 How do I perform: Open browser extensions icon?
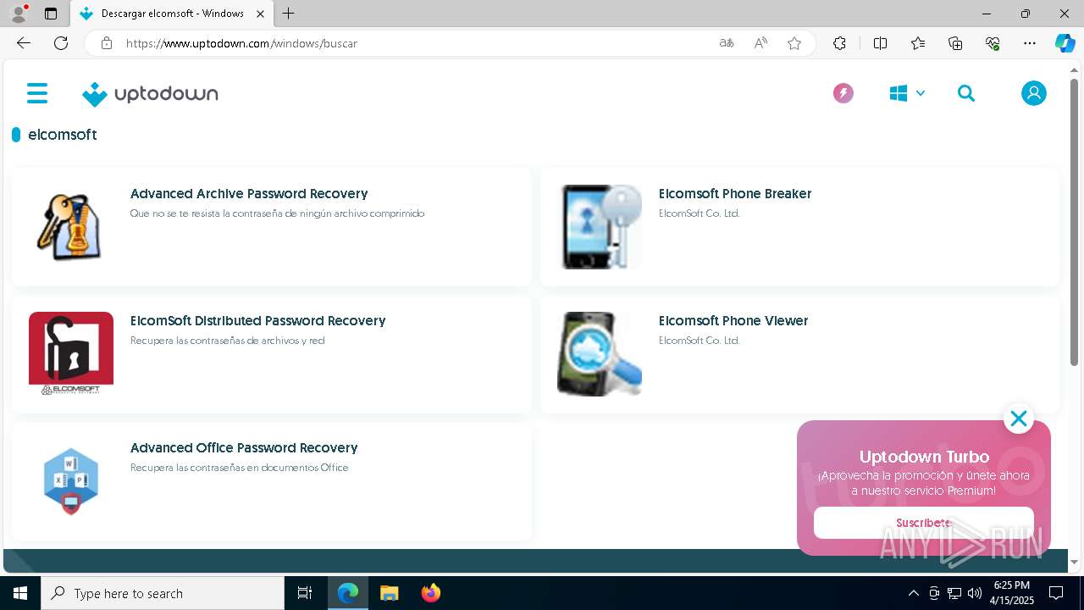tap(839, 43)
